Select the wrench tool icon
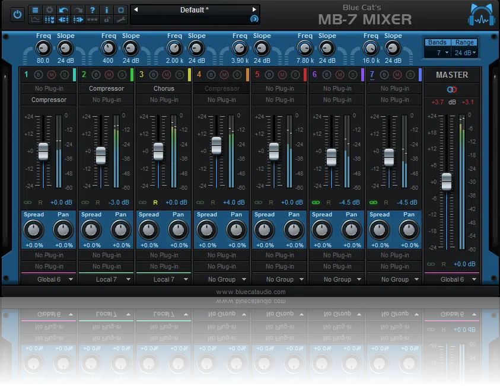This screenshot has height=386, width=500. coord(120,20)
